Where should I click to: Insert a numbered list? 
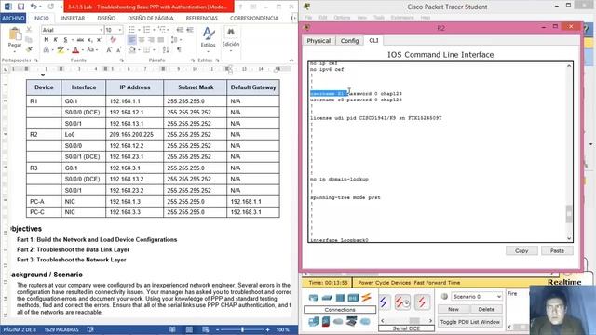click(147, 30)
